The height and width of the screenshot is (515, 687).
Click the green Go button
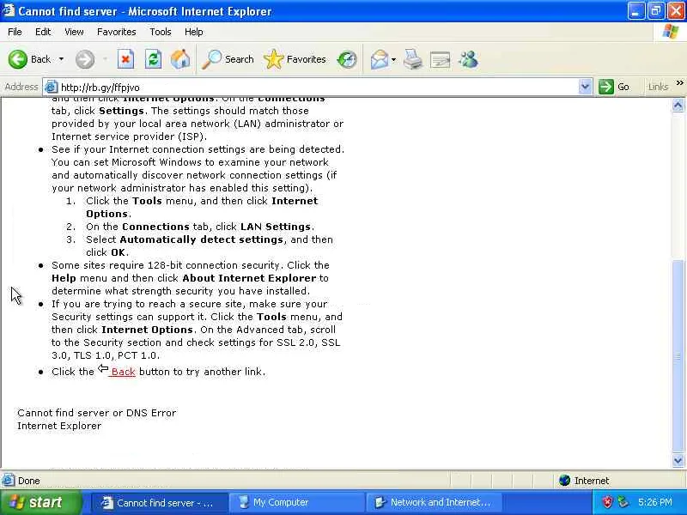click(x=614, y=87)
